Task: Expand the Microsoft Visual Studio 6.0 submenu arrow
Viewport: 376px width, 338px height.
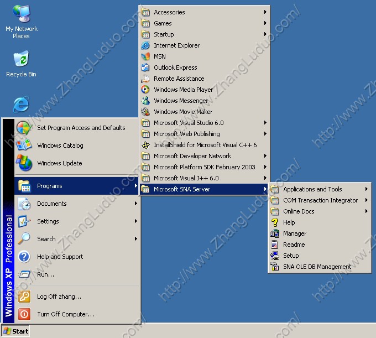Action: tap(265, 123)
